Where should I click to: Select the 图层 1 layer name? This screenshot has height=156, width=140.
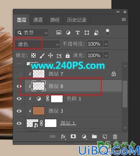click(x=68, y=123)
